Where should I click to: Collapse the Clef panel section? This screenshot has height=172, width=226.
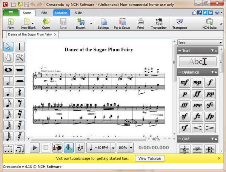(x=180, y=139)
